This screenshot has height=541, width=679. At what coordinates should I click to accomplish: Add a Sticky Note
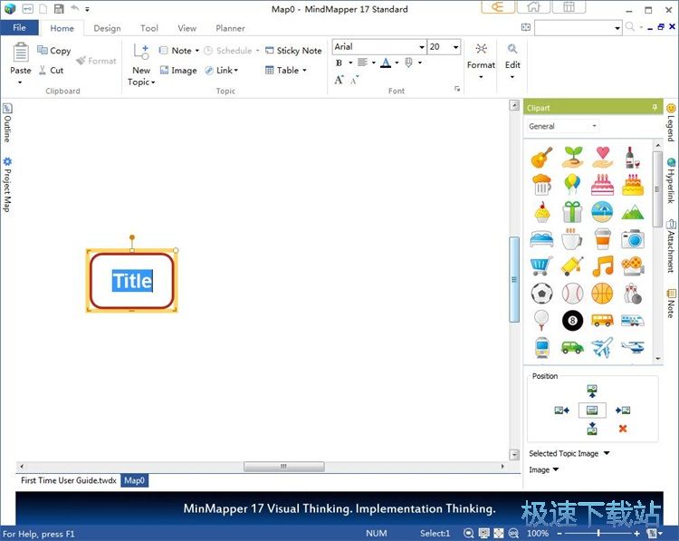coord(293,50)
